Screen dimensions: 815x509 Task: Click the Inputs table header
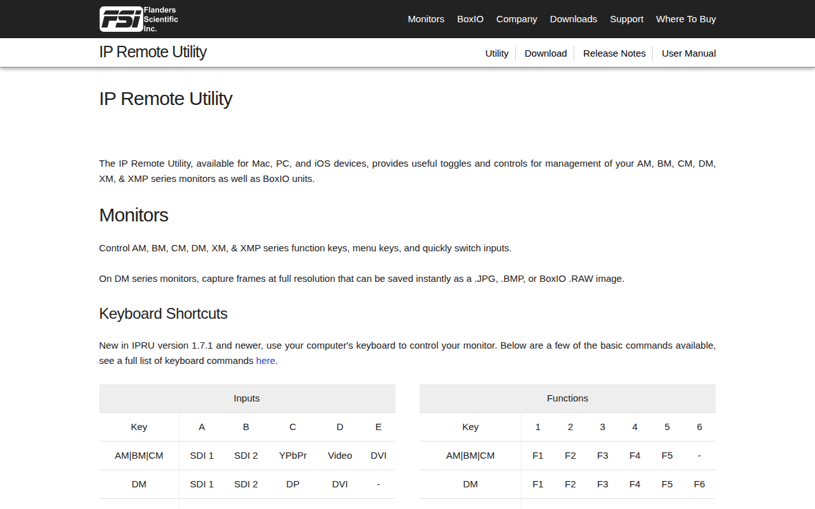coord(247,398)
